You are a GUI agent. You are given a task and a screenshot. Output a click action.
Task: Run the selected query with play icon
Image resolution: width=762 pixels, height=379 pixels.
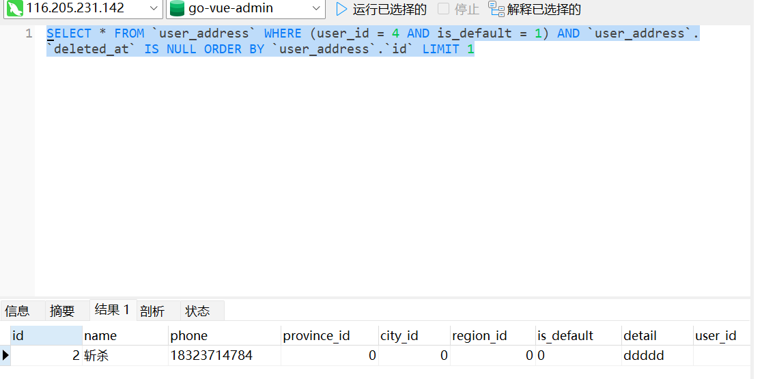click(342, 9)
